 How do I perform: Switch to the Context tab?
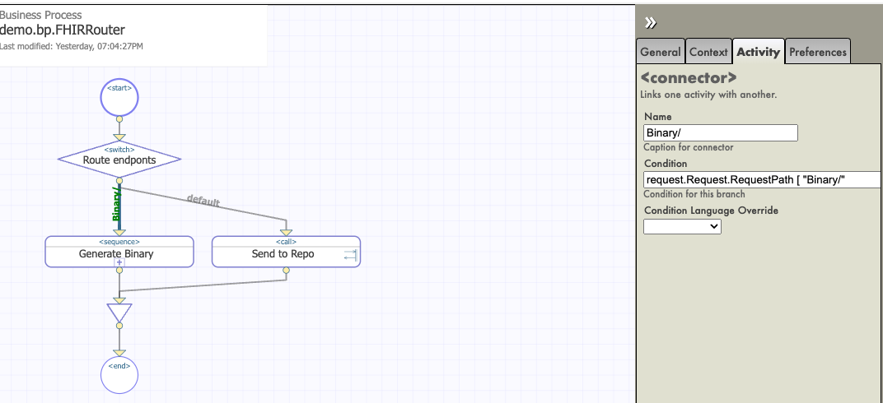tap(708, 52)
